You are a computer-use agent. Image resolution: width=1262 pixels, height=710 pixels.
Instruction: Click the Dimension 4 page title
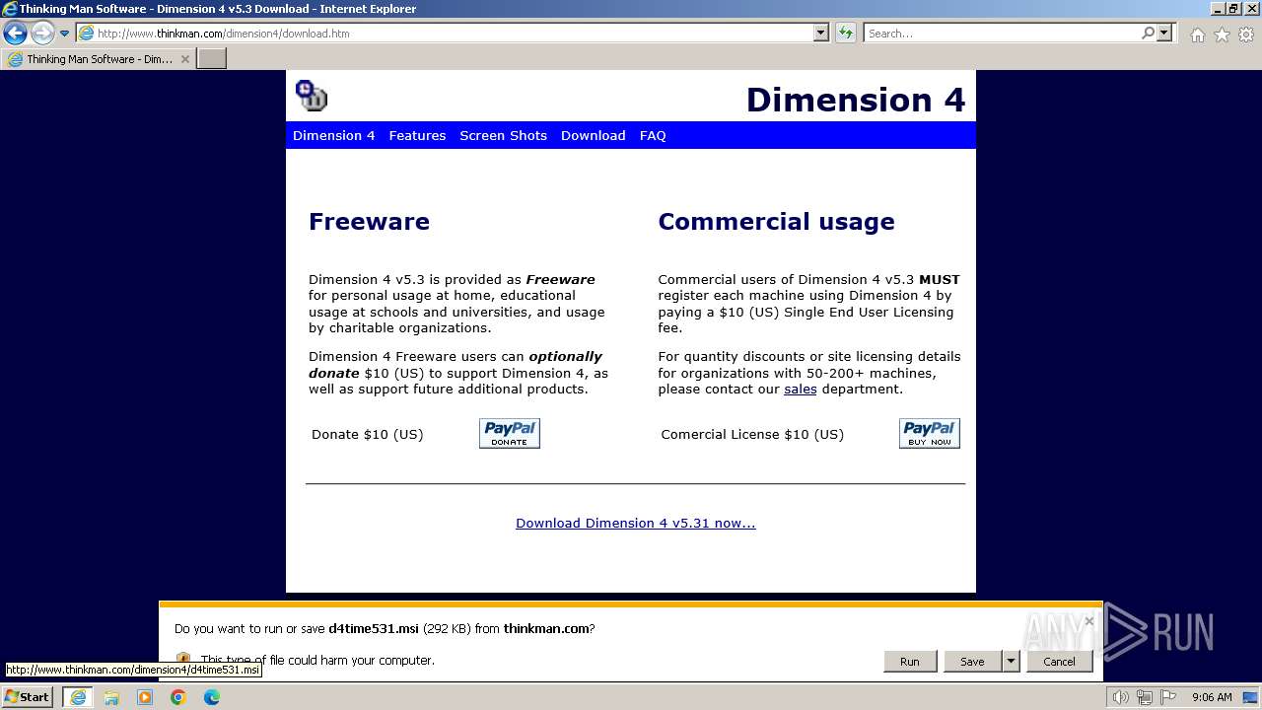coord(856,100)
